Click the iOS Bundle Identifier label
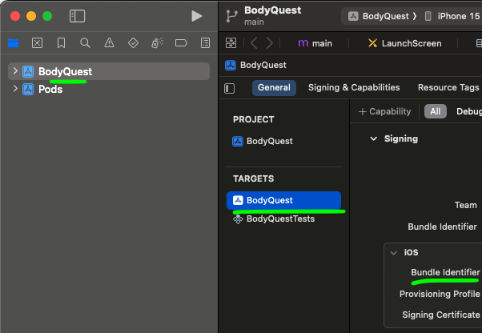The width and height of the screenshot is (482, 333). coord(445,272)
